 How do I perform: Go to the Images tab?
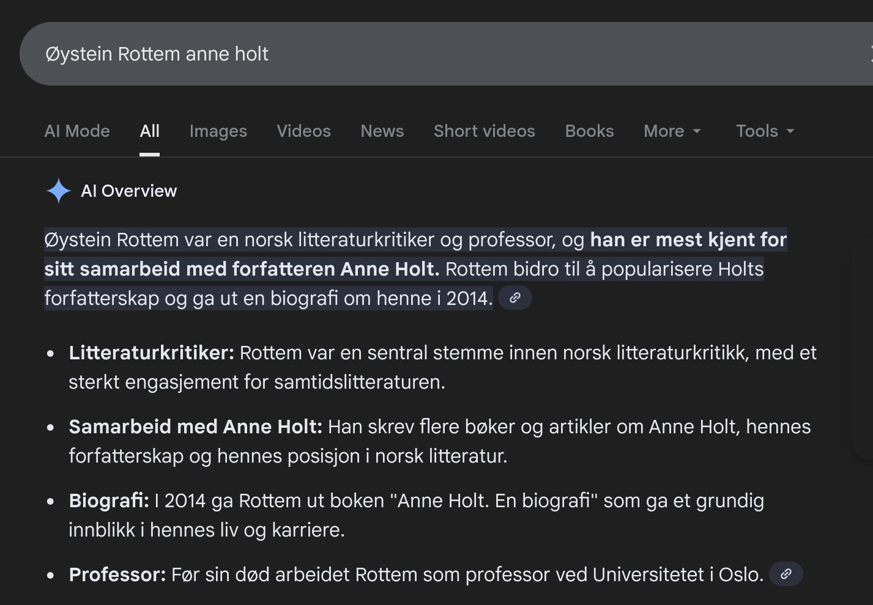click(x=218, y=131)
